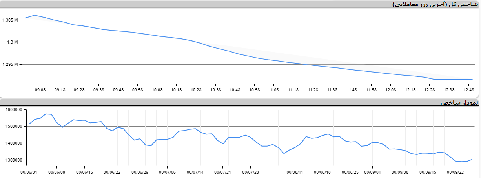Click the 1500000 y-axis label
Viewport: 481px width, 178px height.
(13, 127)
